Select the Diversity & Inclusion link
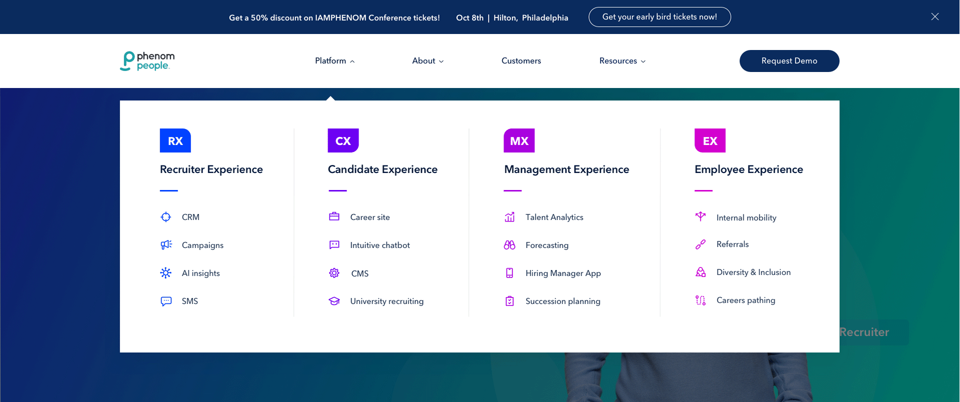 [753, 272]
